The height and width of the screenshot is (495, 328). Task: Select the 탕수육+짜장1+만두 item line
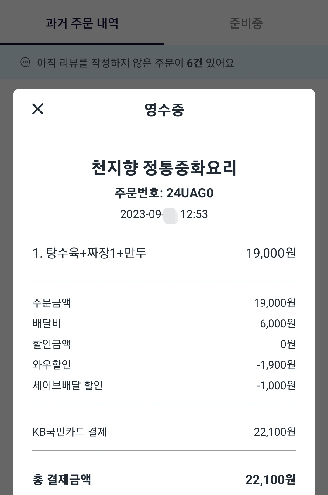[89, 253]
